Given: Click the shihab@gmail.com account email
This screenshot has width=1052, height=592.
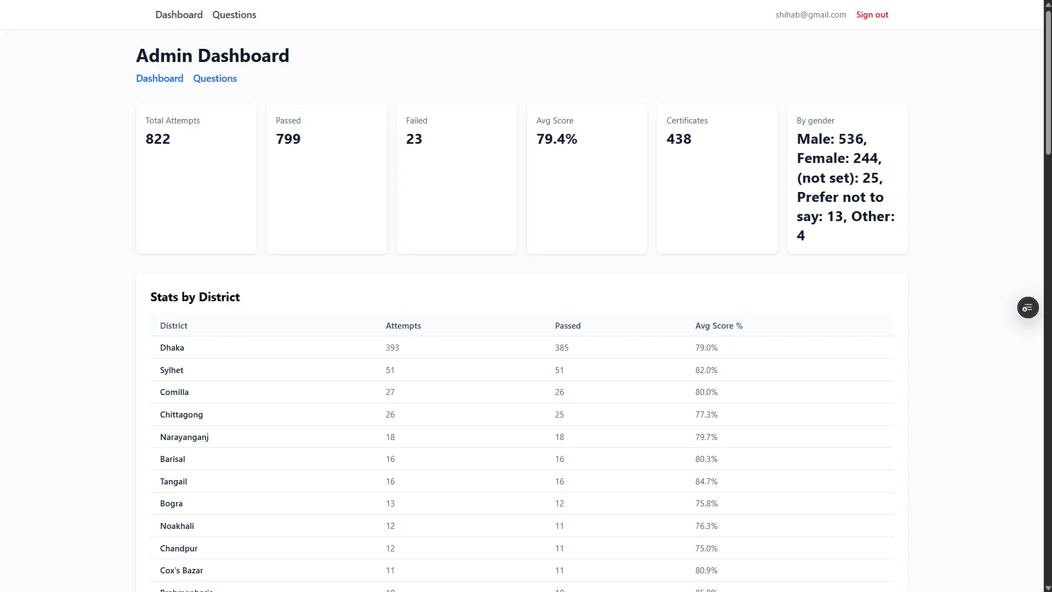Looking at the screenshot, I should tap(810, 15).
